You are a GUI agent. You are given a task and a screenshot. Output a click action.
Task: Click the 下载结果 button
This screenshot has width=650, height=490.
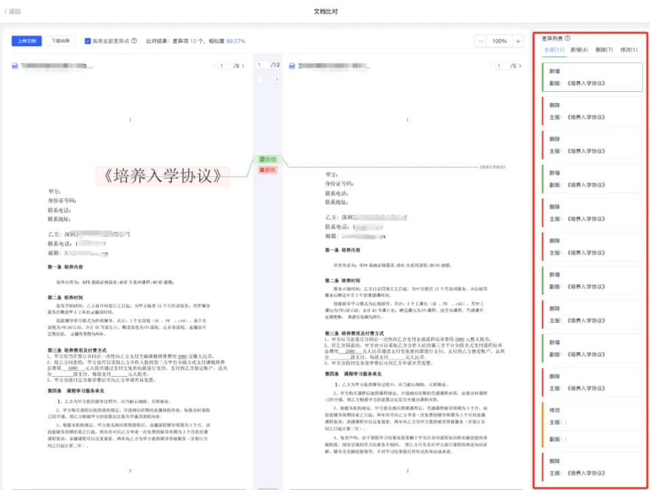click(x=61, y=41)
